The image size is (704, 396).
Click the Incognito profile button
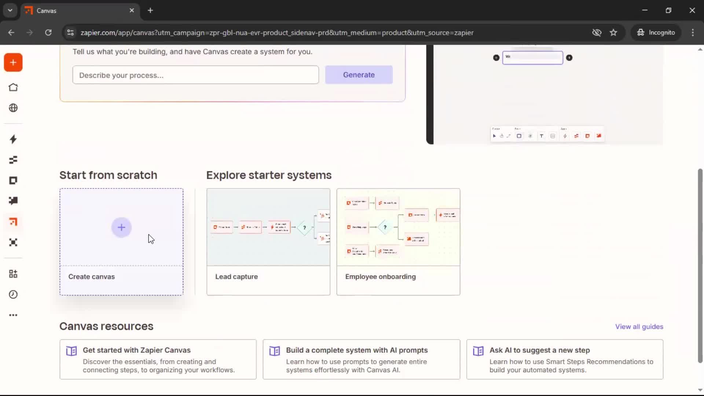[x=656, y=33]
